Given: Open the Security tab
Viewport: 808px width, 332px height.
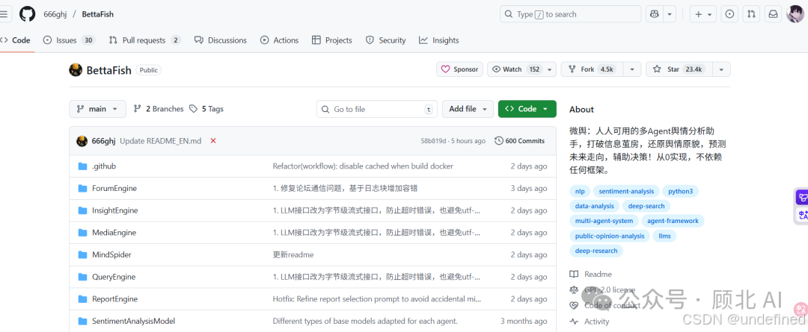Looking at the screenshot, I should click(385, 40).
